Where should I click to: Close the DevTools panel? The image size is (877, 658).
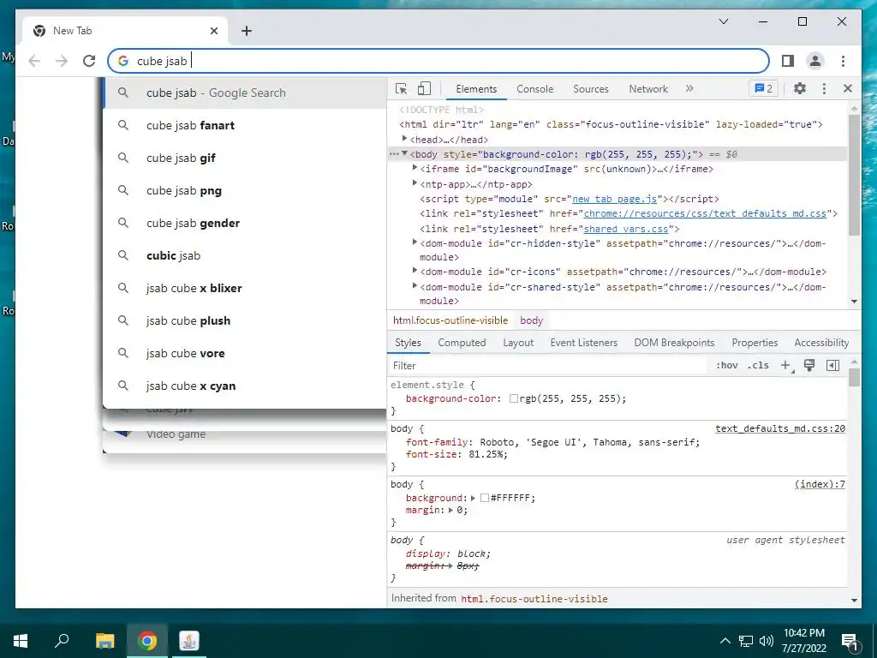(x=848, y=88)
